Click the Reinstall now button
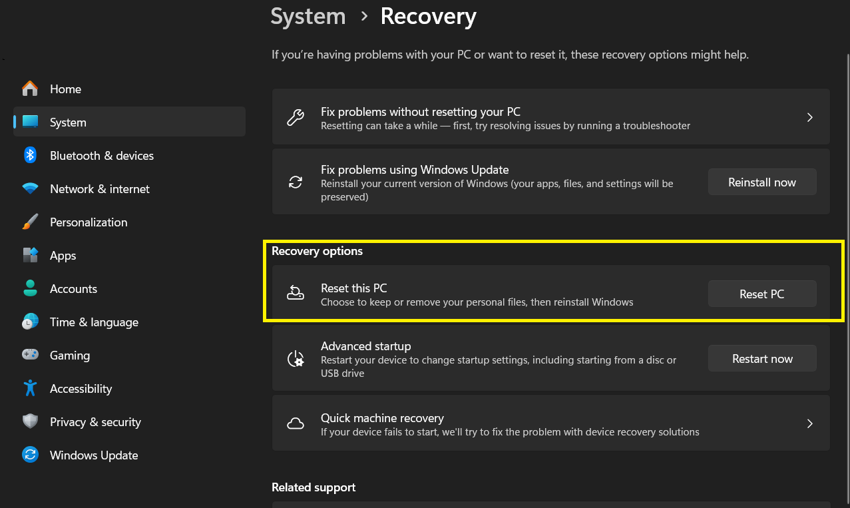 (x=762, y=182)
